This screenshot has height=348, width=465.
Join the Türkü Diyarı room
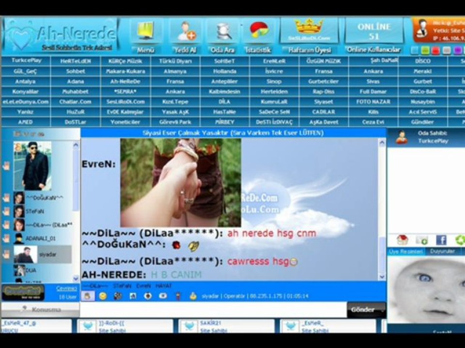pos(175,61)
